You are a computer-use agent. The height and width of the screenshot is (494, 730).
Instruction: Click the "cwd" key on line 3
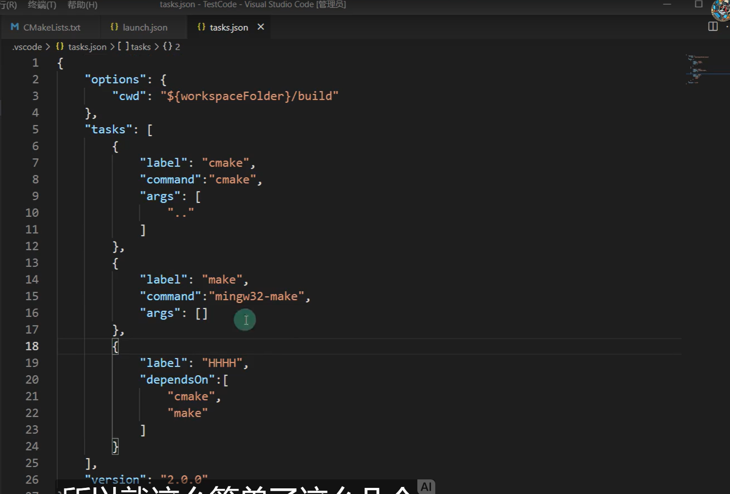click(129, 96)
